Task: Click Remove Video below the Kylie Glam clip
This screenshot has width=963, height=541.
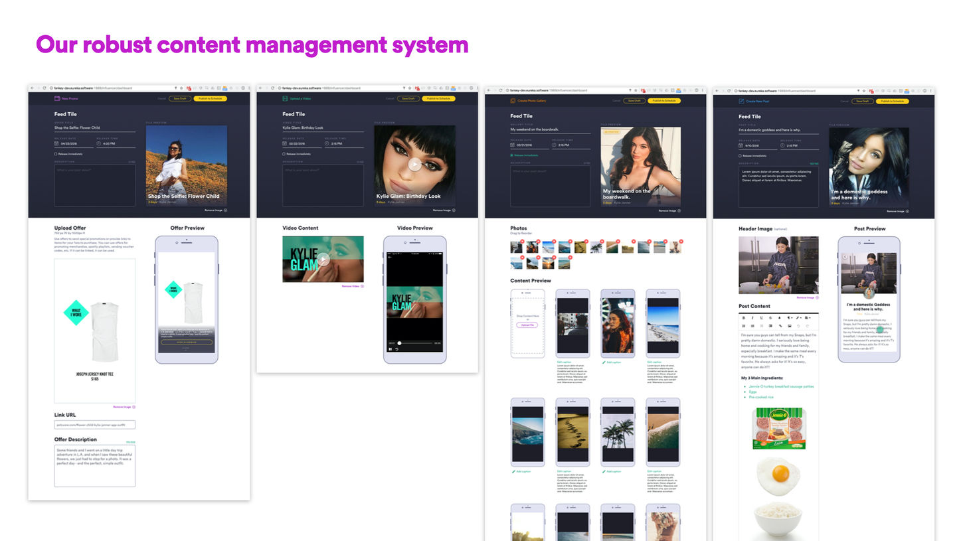Action: pos(353,286)
